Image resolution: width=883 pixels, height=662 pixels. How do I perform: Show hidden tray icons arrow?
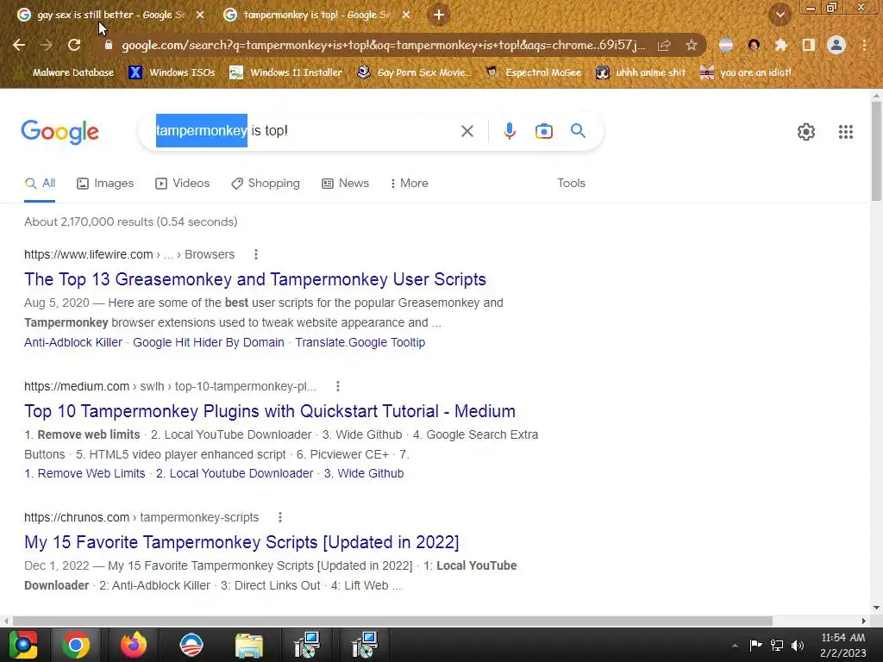coord(735,646)
